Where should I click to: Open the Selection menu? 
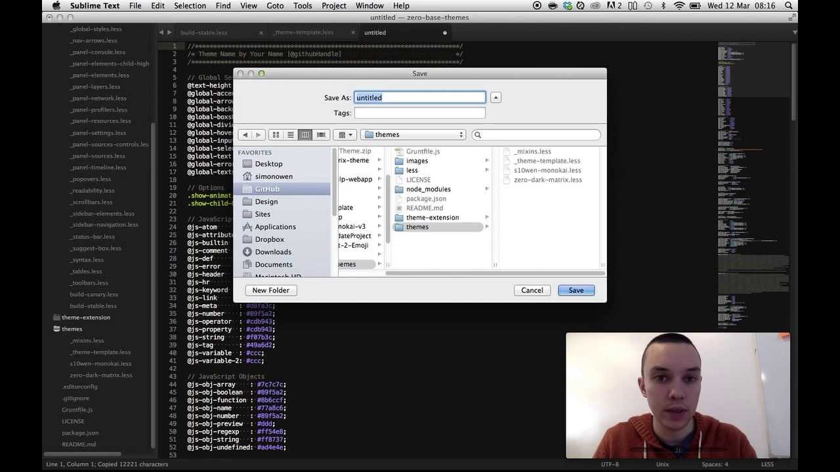(x=190, y=6)
